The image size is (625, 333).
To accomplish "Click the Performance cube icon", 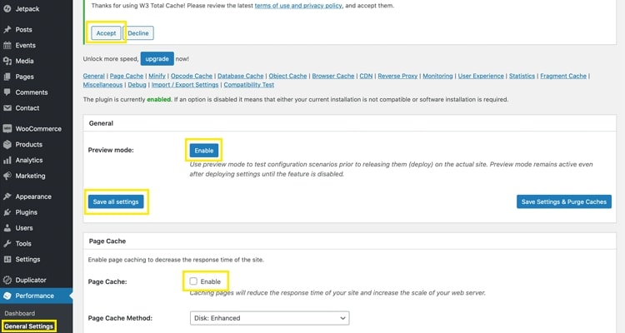I will [x=7, y=296].
